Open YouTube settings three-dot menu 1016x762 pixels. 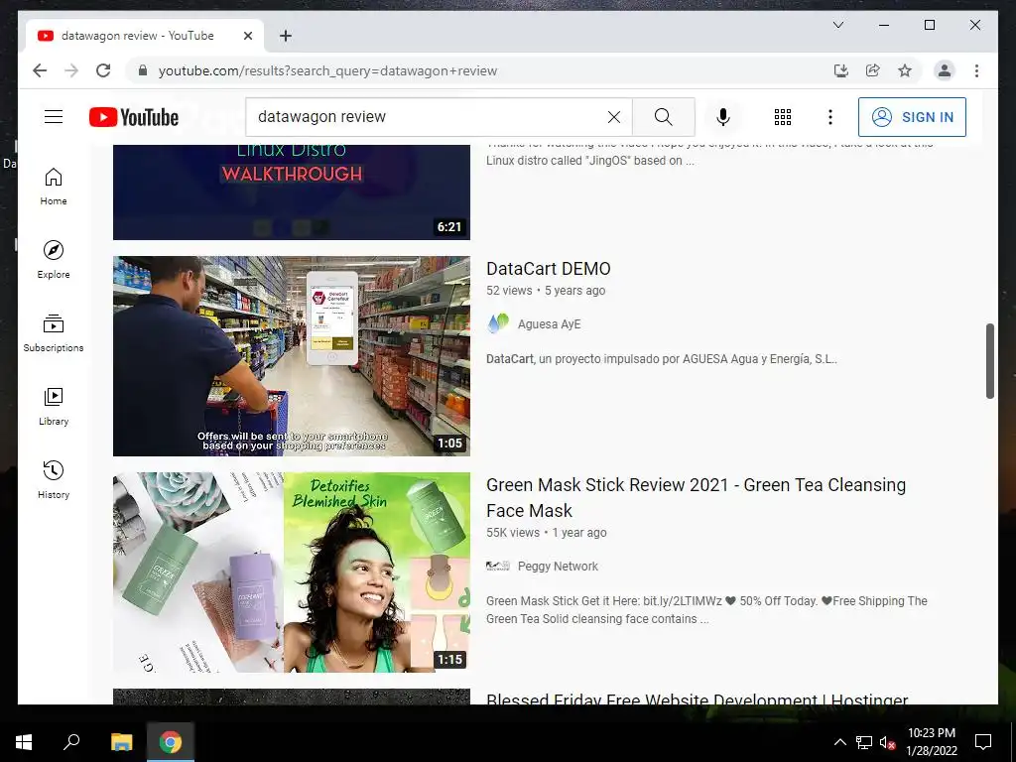tap(830, 117)
